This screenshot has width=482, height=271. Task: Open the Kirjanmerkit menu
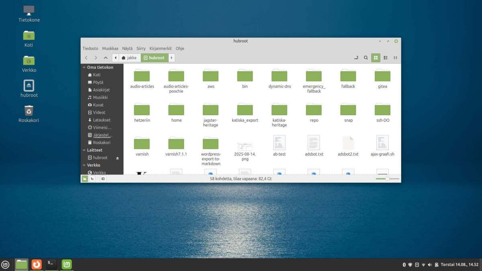point(160,48)
